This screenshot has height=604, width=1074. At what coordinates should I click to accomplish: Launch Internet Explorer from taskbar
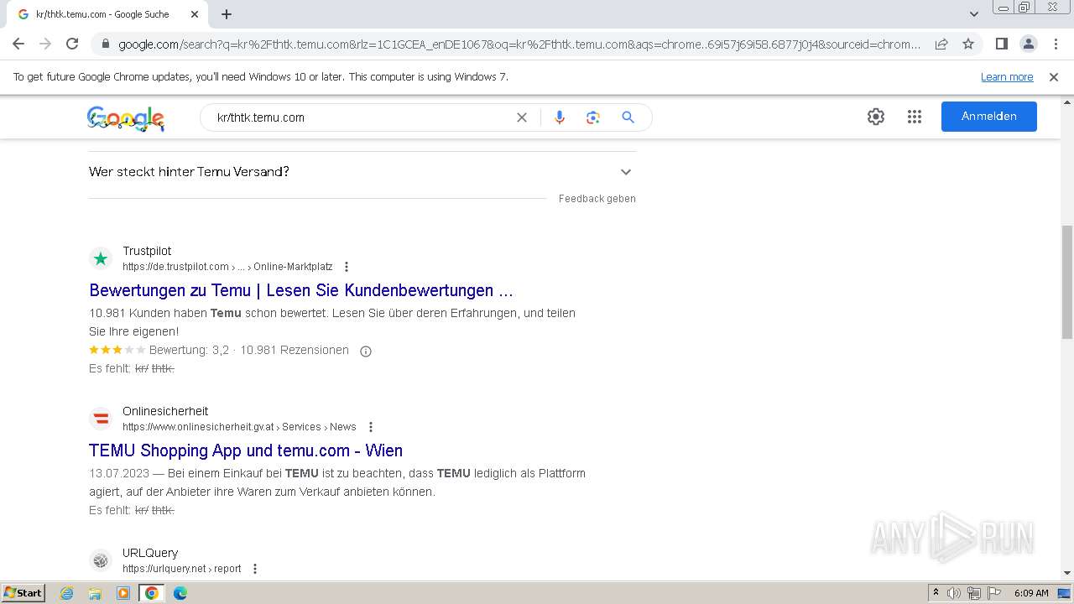click(x=67, y=593)
